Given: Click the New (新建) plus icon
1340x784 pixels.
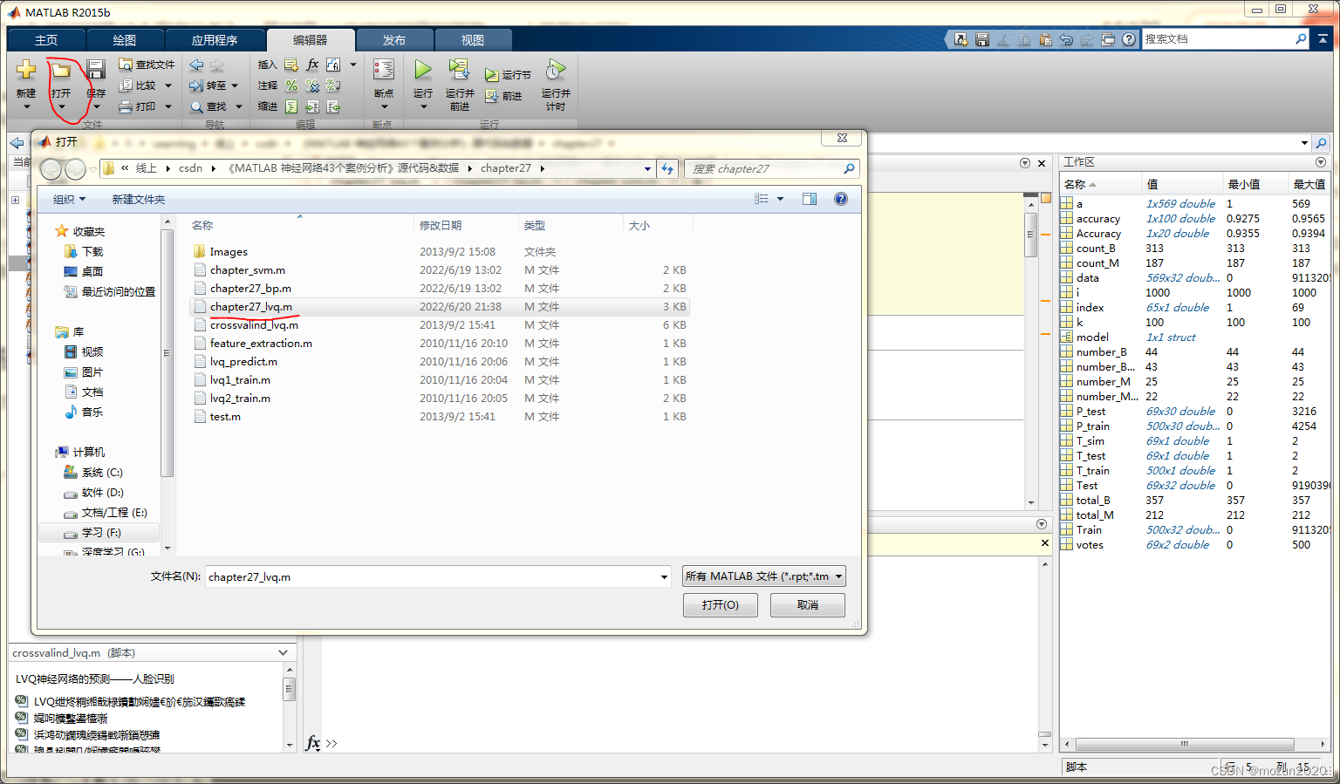Looking at the screenshot, I should [x=26, y=70].
